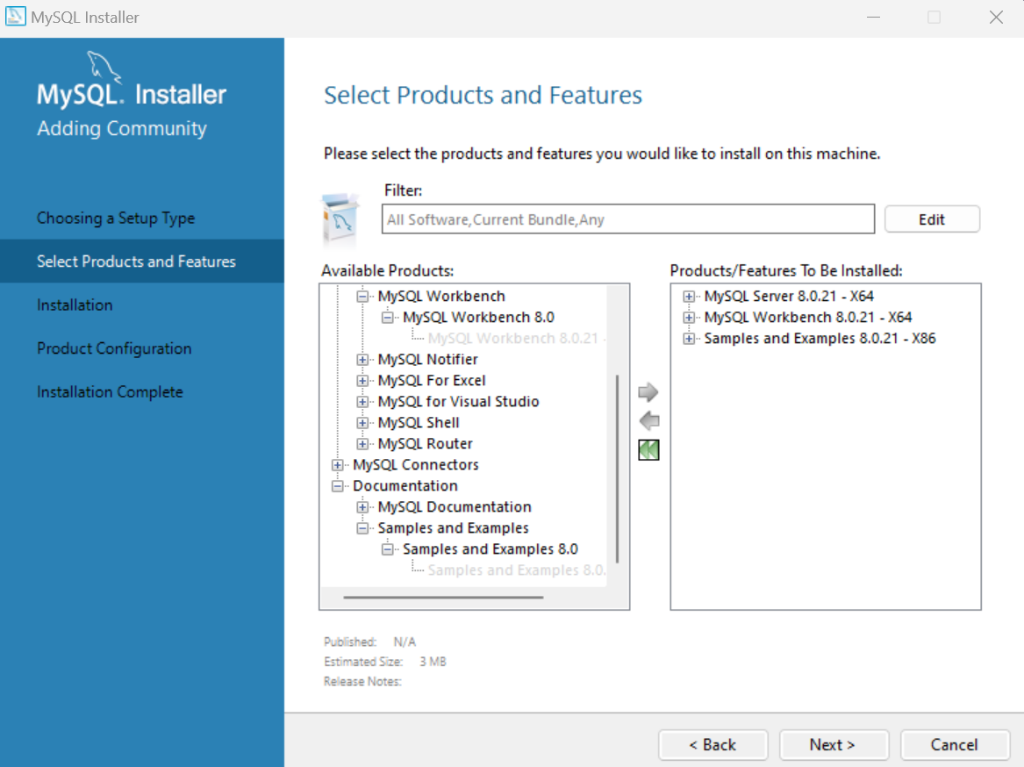This screenshot has height=767, width=1024.
Task: Close the MySQL Installer window
Action: pos(996,17)
